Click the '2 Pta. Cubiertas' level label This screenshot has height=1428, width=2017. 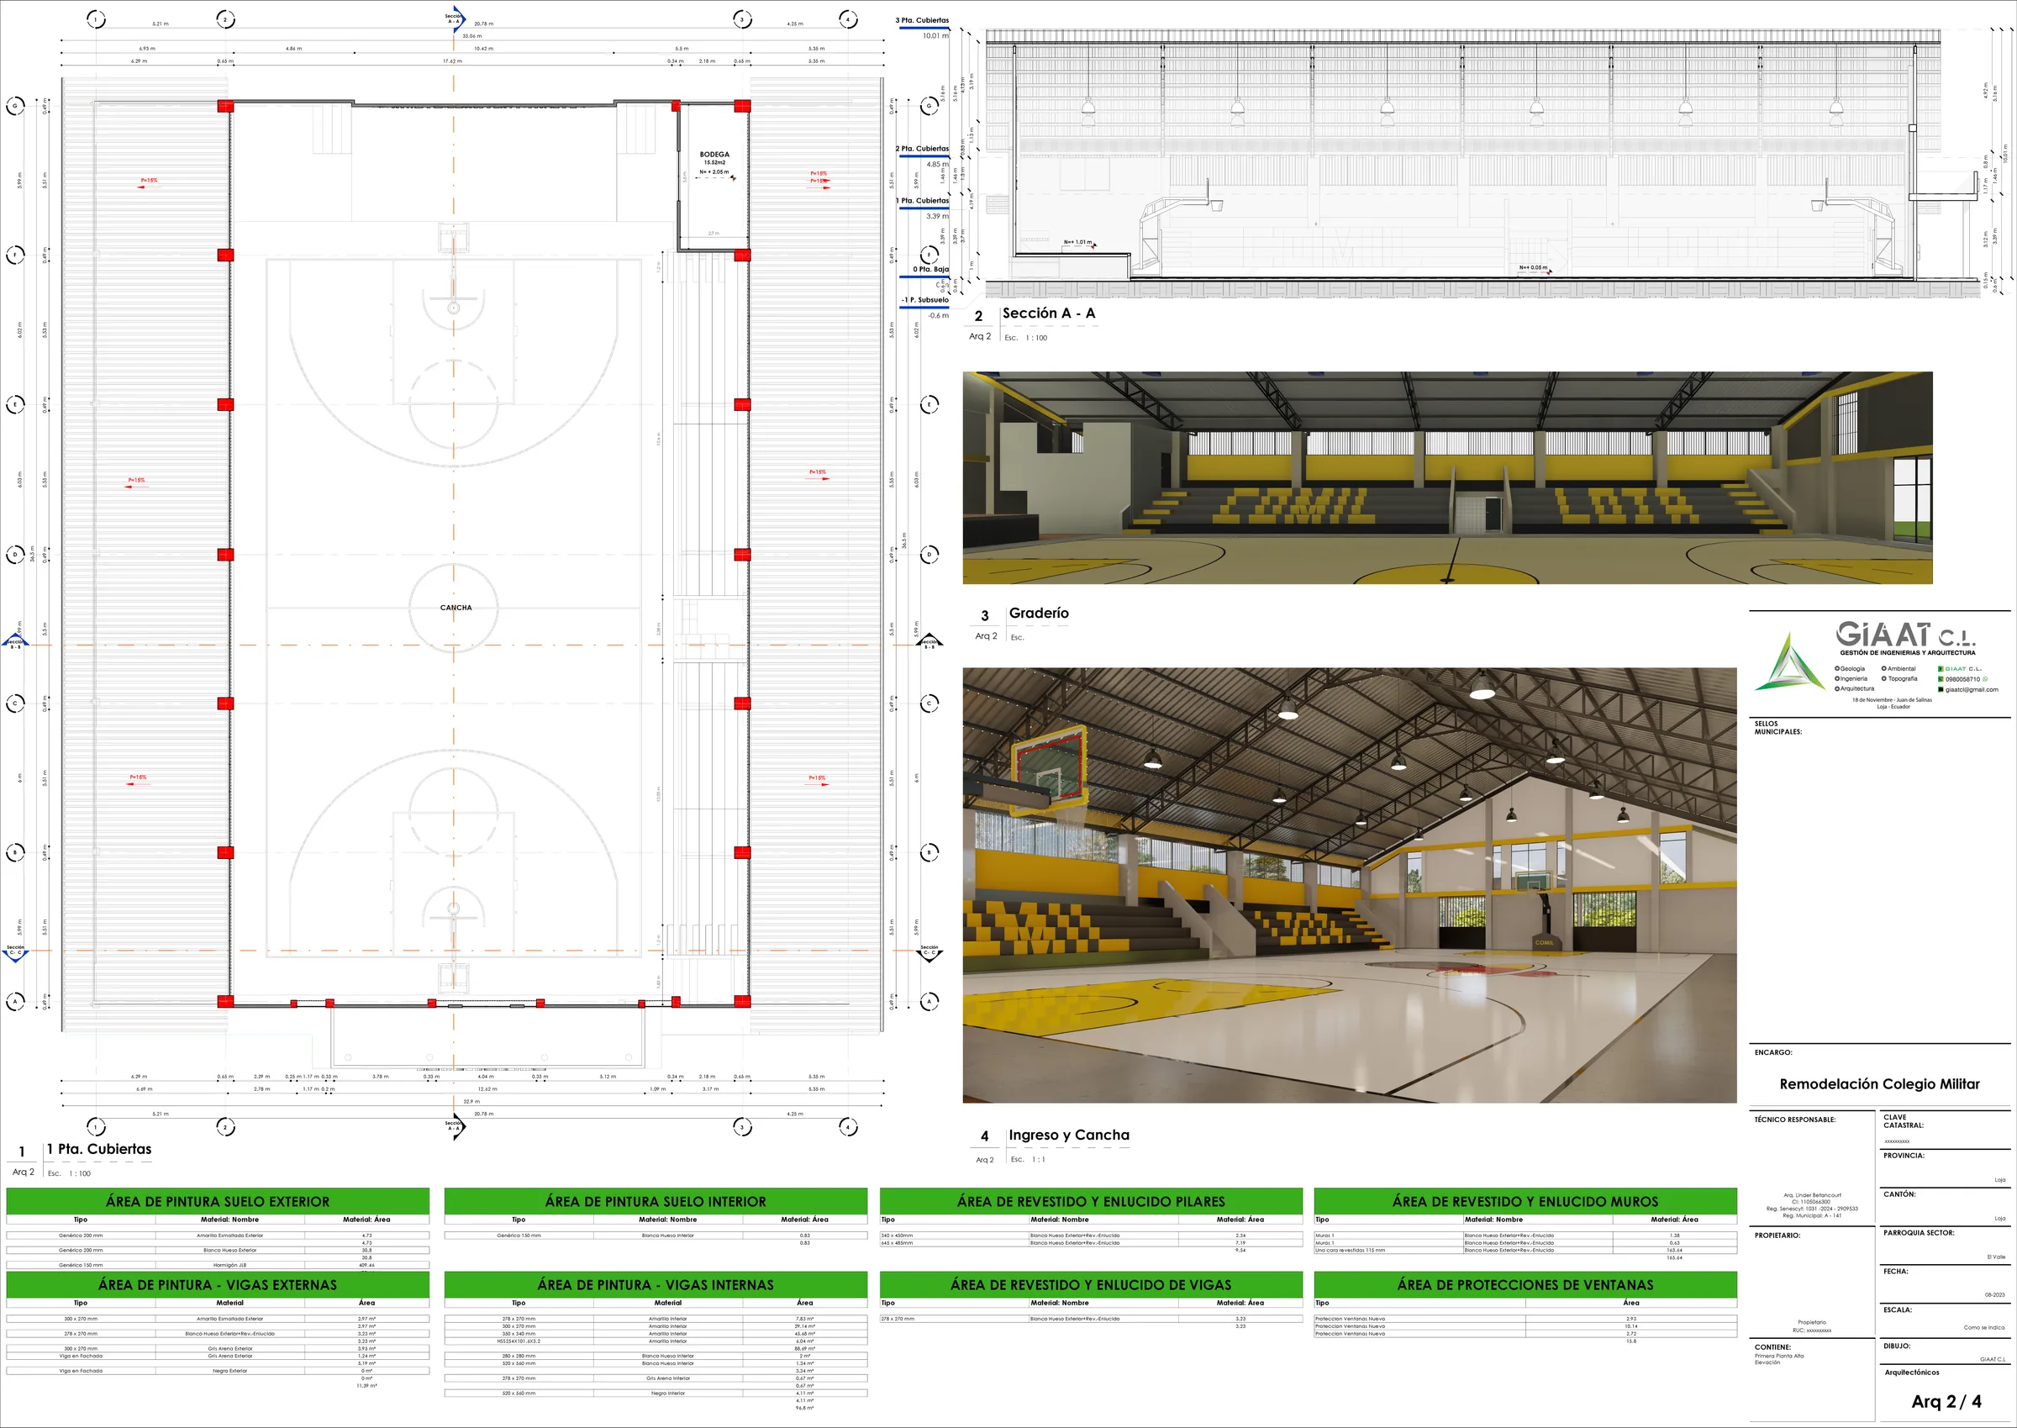tap(922, 149)
